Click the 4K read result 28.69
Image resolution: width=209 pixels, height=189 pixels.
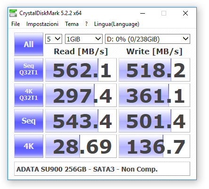[81, 146]
